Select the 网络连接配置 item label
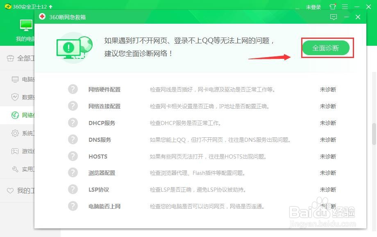377x237 pixels. (x=104, y=106)
